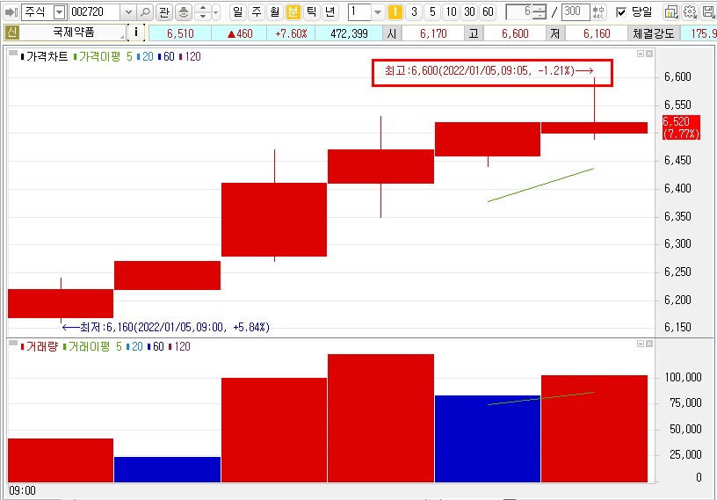The width and height of the screenshot is (717, 500).
Task: Select the 분 (minute) period tab
Action: pyautogui.click(x=293, y=12)
